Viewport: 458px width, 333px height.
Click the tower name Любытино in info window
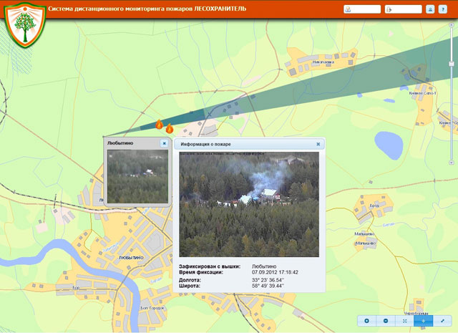(264, 266)
